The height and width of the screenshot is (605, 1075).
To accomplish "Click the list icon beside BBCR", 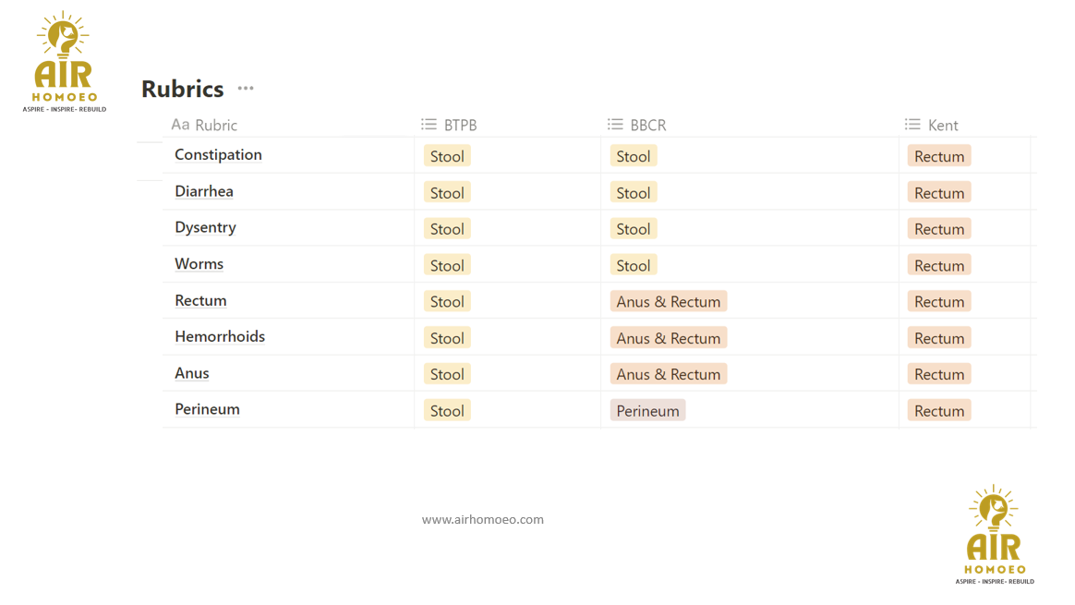I will coord(615,125).
